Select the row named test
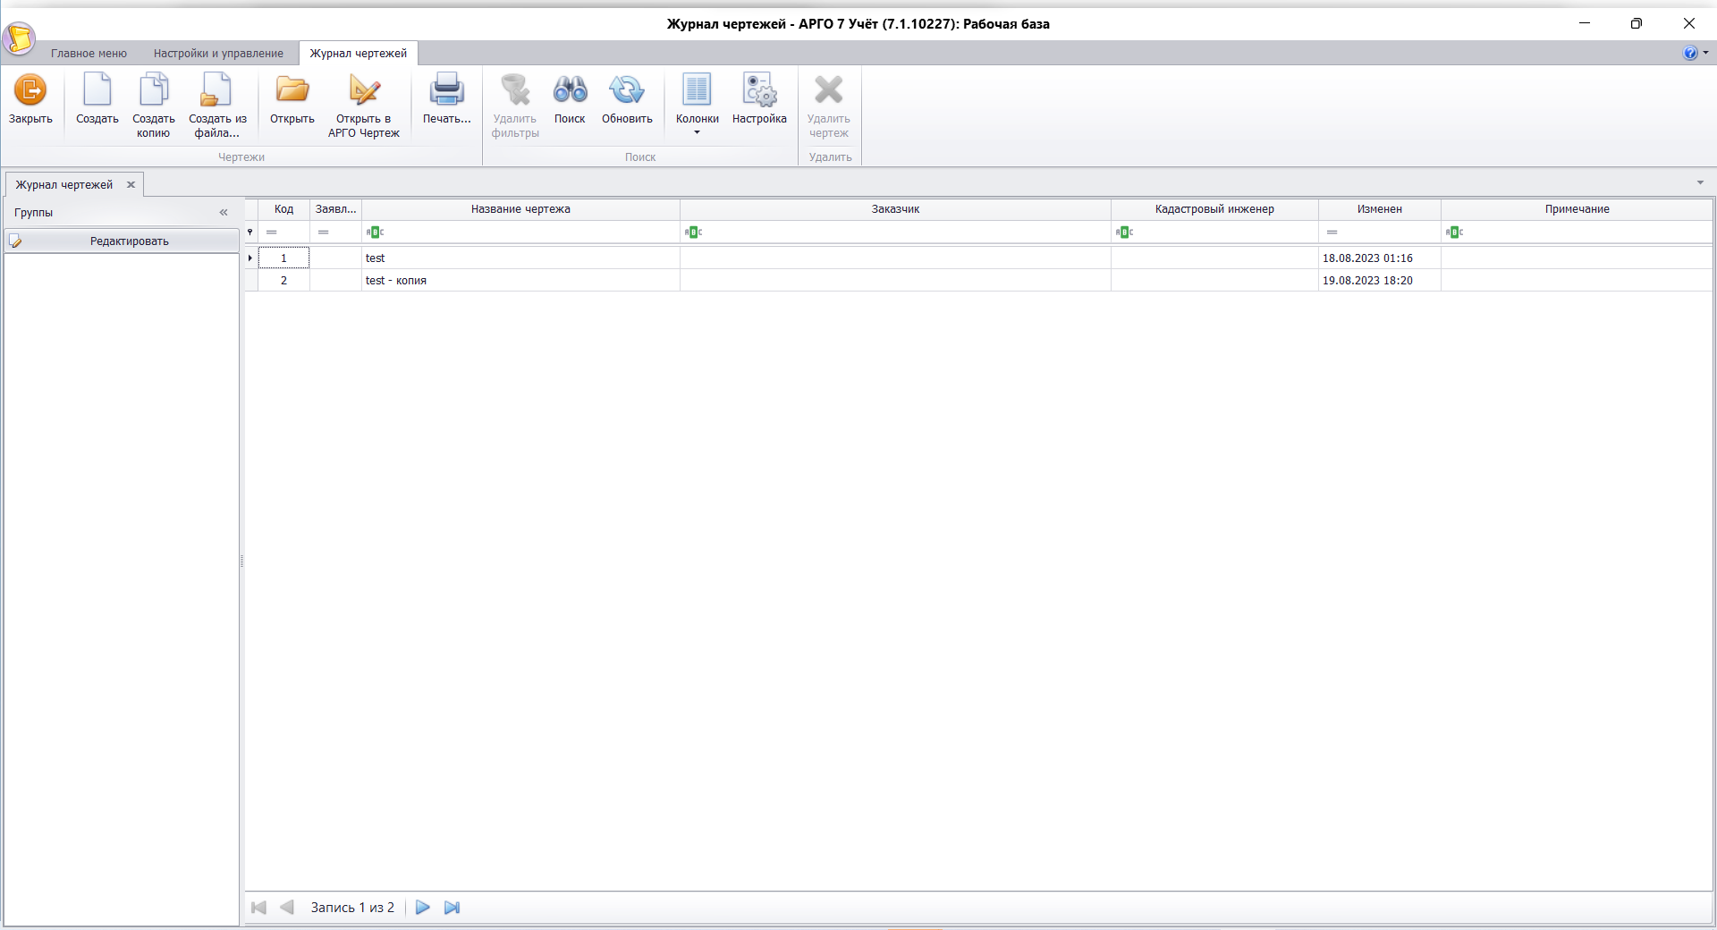 [x=979, y=258]
